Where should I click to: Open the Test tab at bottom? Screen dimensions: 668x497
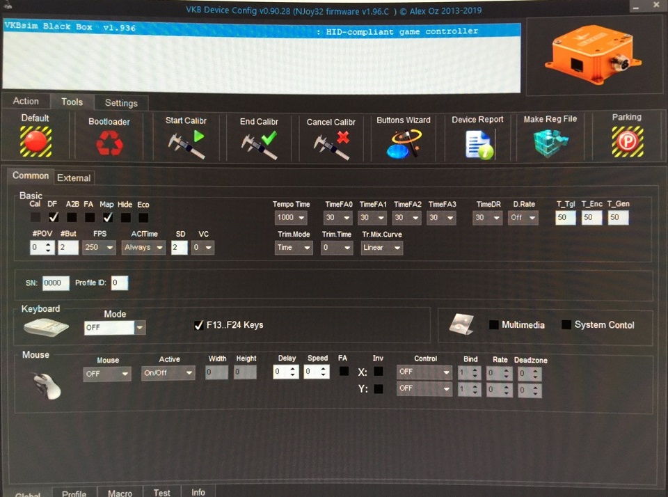(x=162, y=492)
